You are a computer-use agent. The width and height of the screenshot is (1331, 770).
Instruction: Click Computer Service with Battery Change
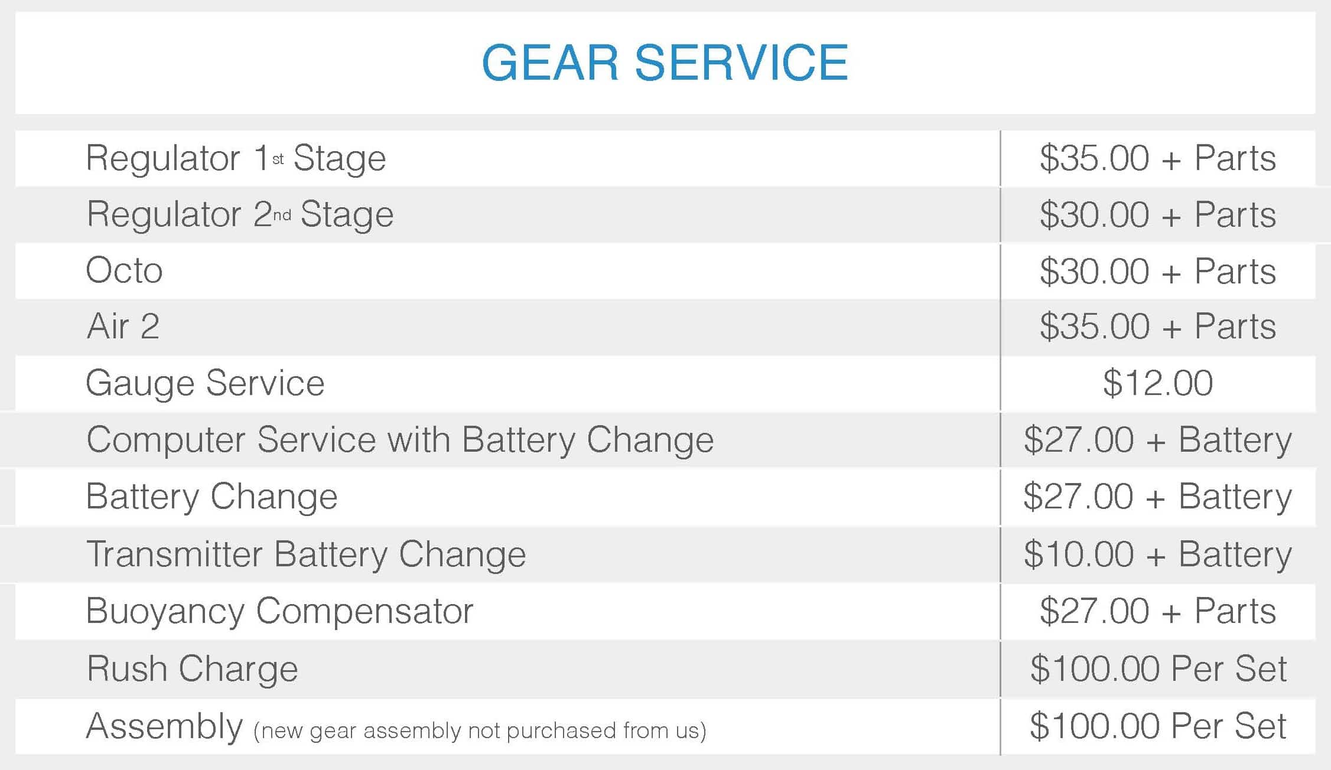click(400, 441)
